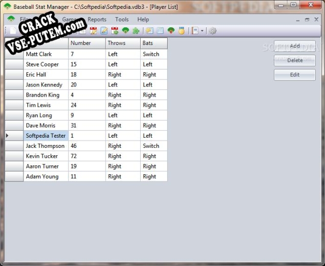Open the Help menu
Viewport: 325px width, 266px height.
[143, 20]
